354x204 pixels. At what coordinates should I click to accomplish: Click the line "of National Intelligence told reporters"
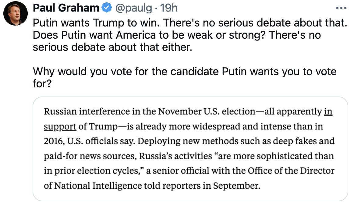(152, 186)
